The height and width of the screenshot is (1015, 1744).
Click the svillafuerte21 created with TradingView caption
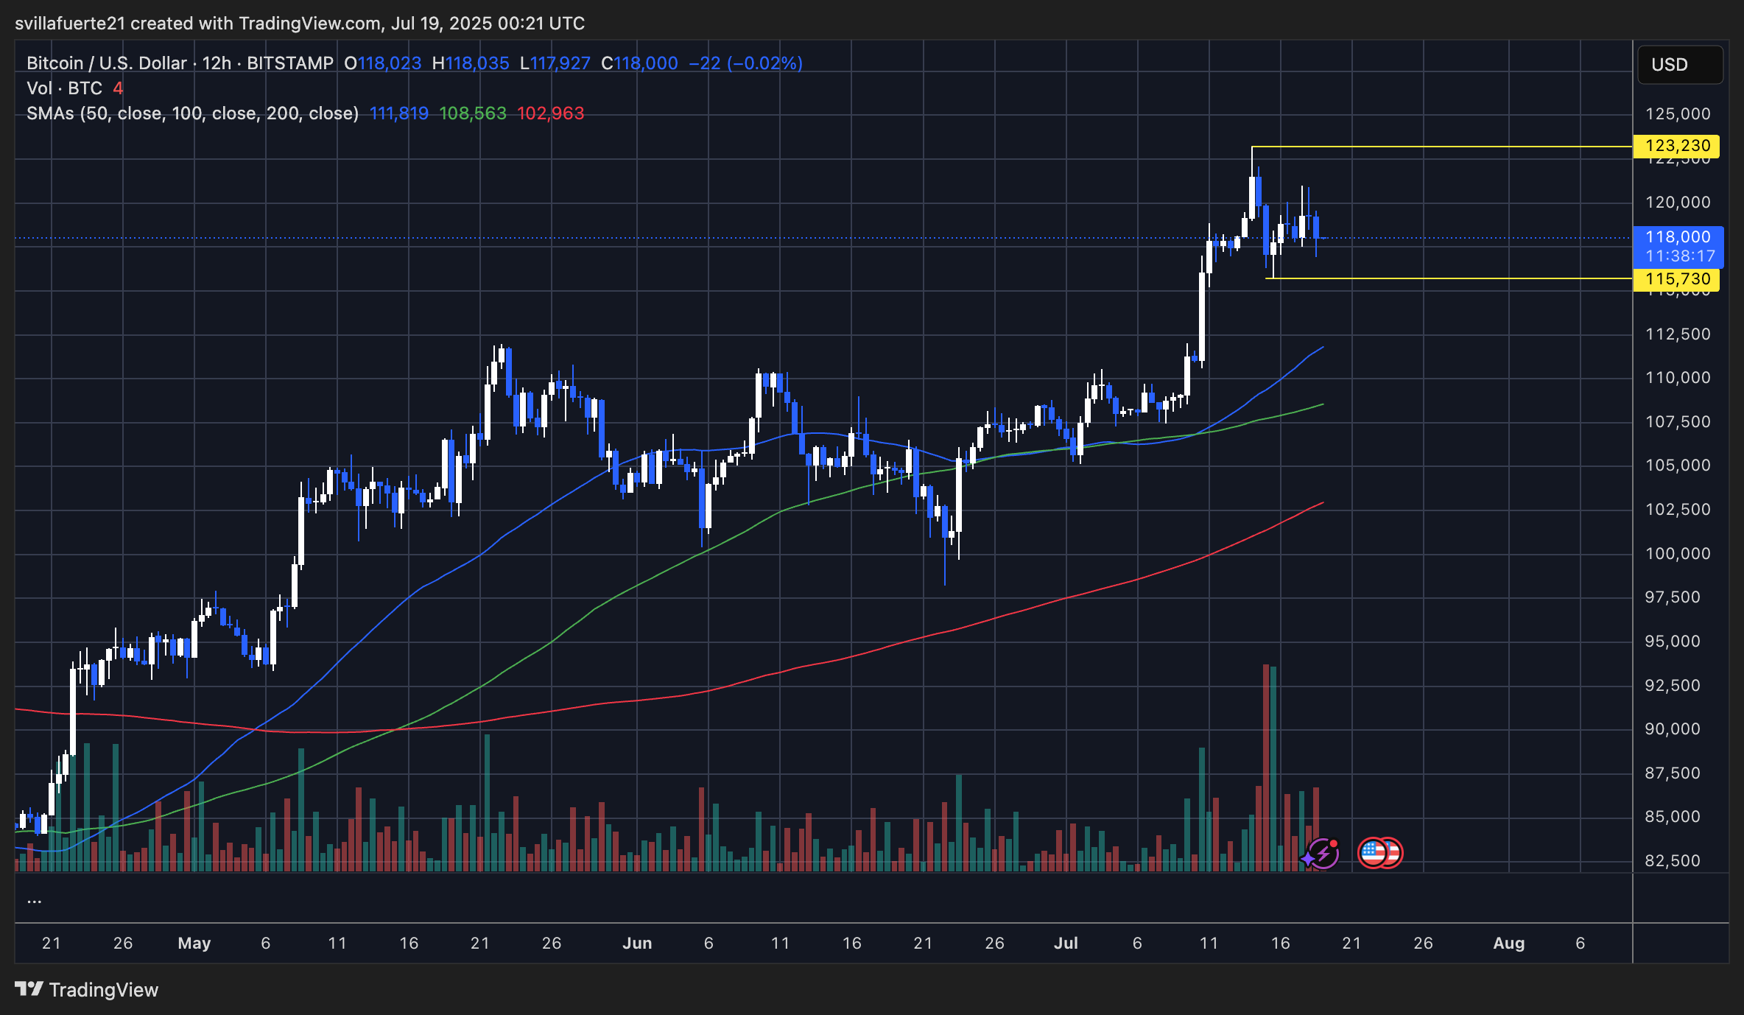pos(300,24)
